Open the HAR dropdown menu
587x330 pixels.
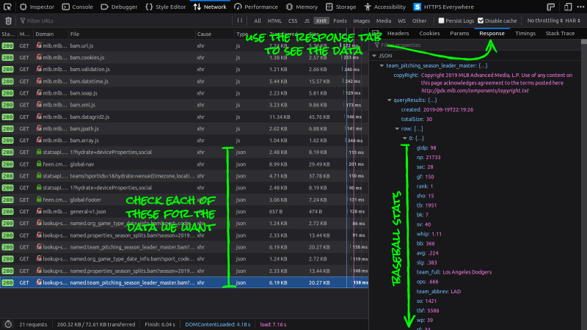tap(573, 21)
